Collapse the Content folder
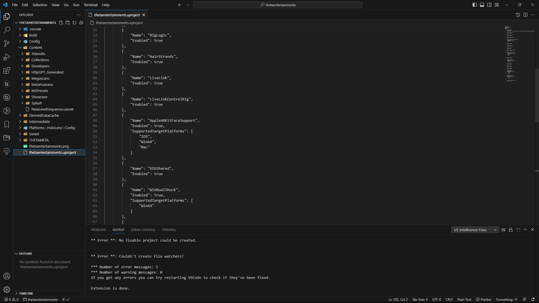 tap(35, 47)
